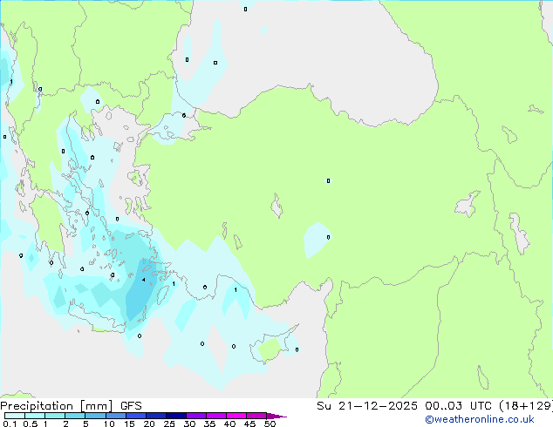Click the 'Su 21-12-2025' date text
553x427 pixels.
pos(367,406)
